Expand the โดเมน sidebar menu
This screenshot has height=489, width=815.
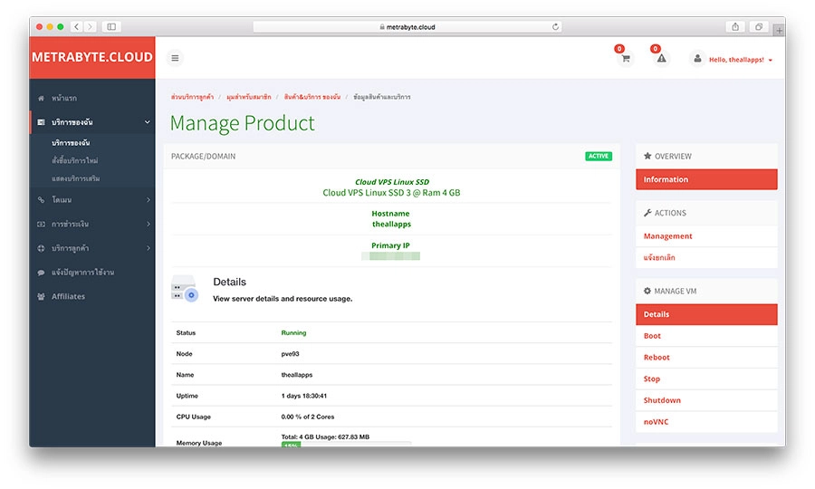(91, 199)
